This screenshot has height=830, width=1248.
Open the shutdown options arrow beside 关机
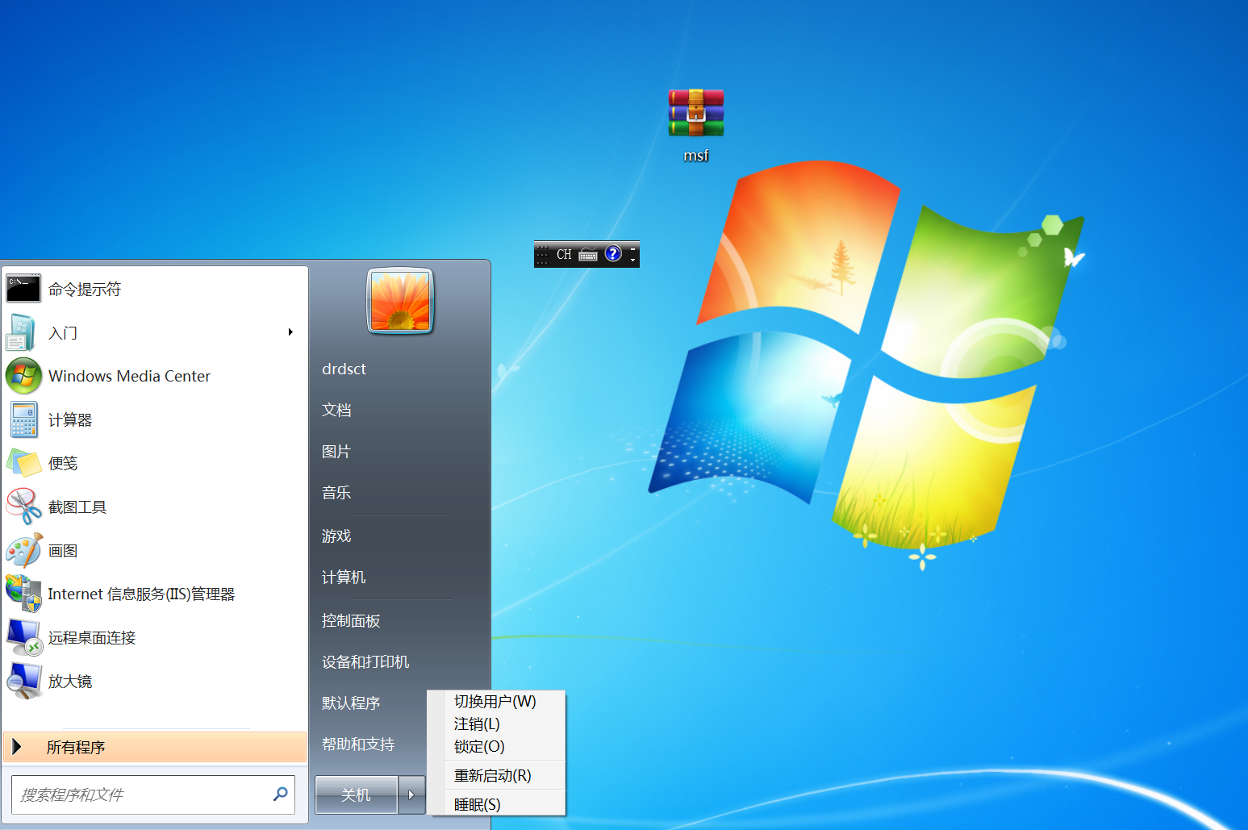tap(411, 795)
